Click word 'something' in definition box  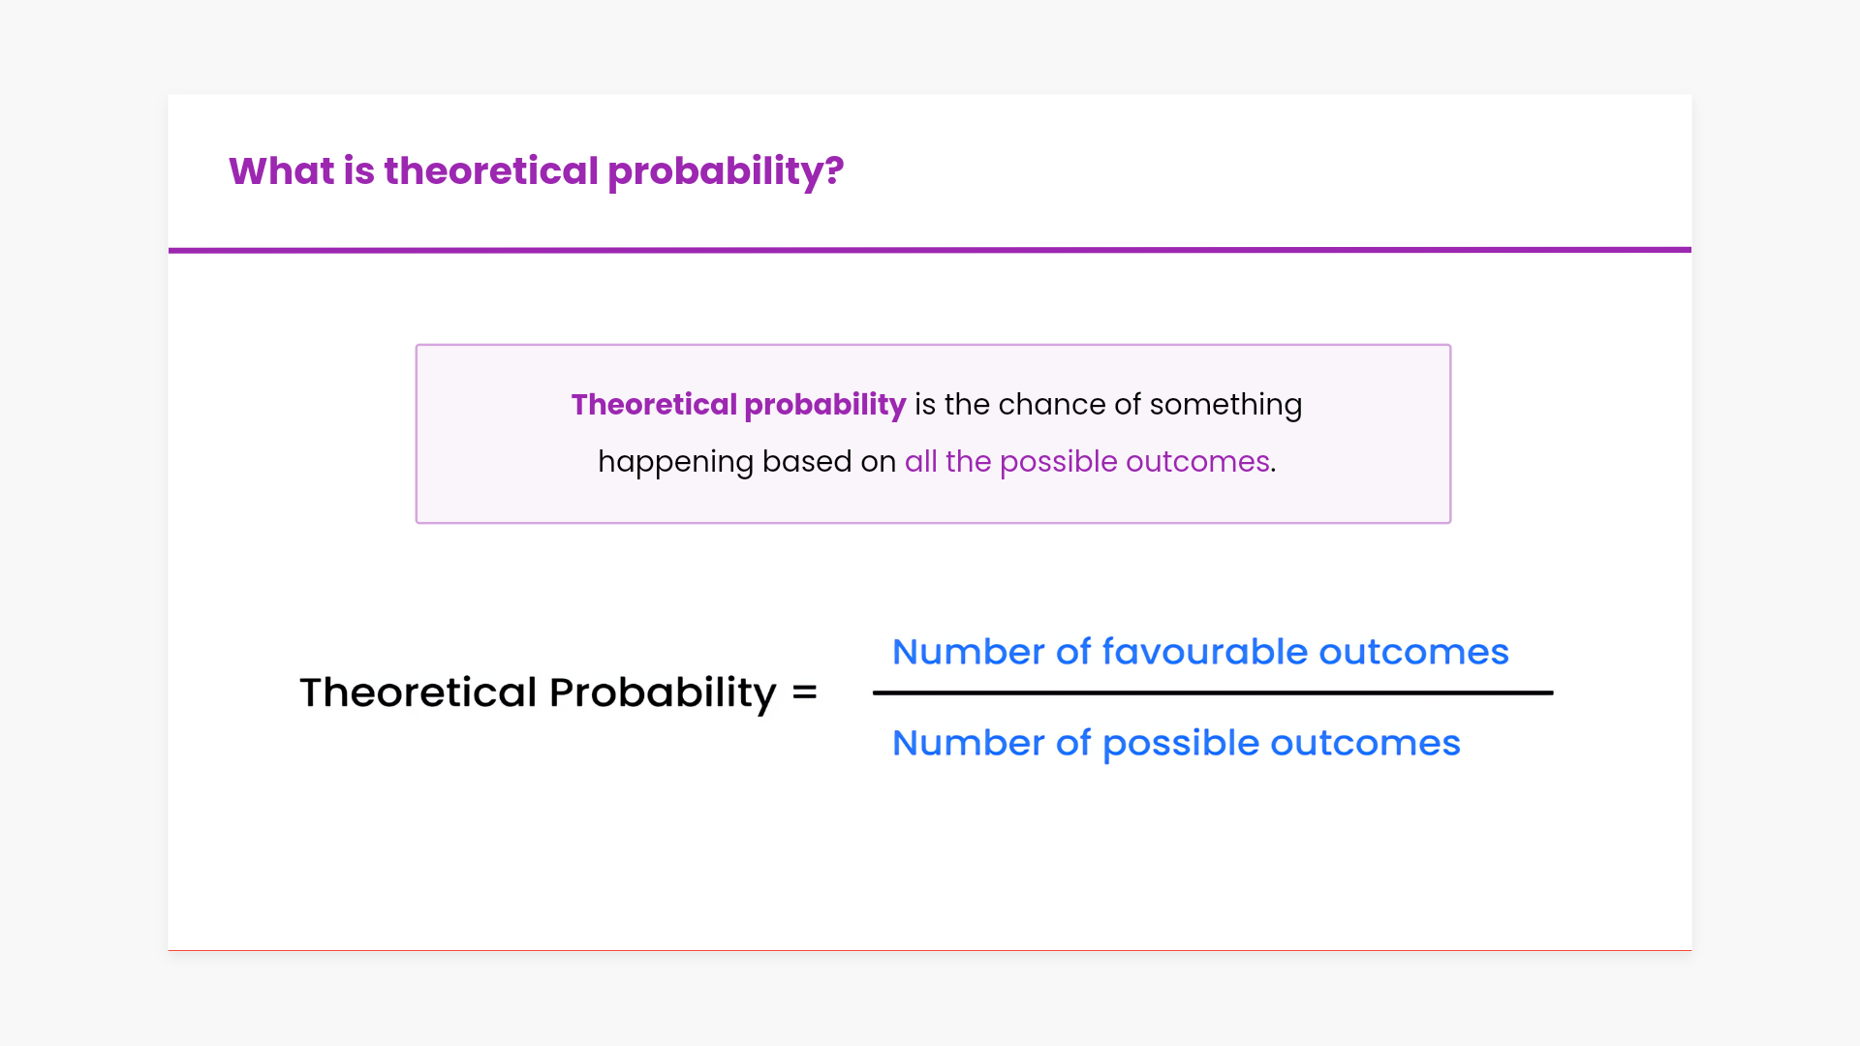pyautogui.click(x=1225, y=404)
